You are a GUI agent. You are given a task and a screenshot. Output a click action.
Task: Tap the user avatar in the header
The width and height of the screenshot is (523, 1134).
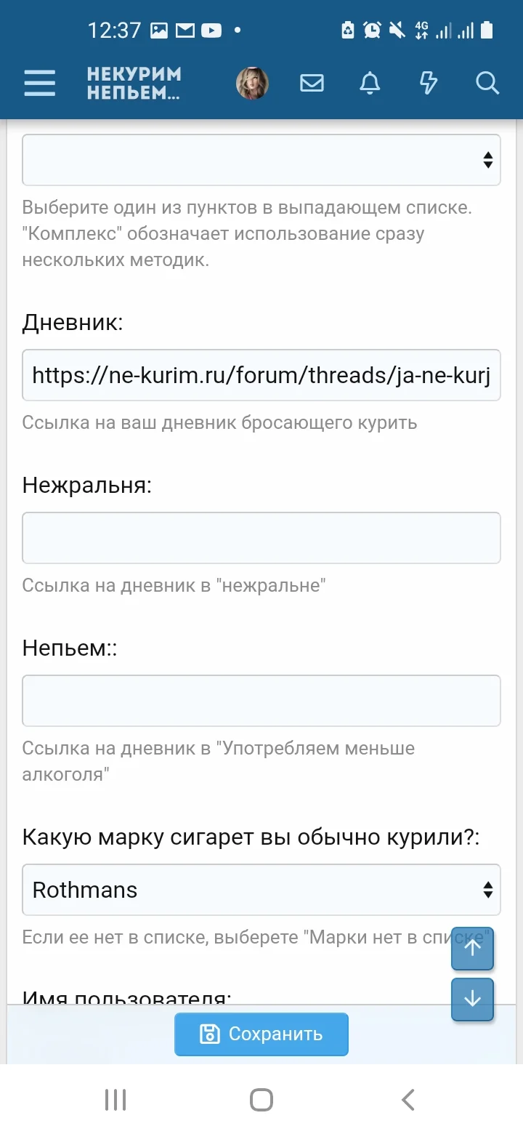pos(252,82)
